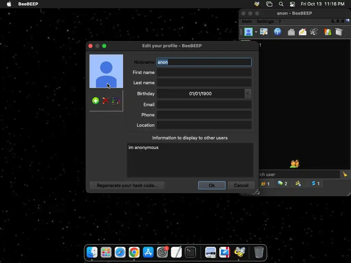Click the Phone input field
Viewport: 351px width, 263px height.
[x=204, y=115]
